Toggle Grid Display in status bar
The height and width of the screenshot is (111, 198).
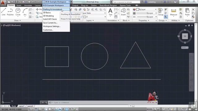(x=36, y=109)
